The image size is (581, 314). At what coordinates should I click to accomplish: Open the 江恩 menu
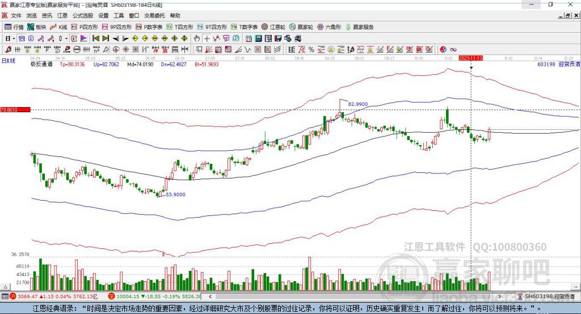click(x=62, y=15)
